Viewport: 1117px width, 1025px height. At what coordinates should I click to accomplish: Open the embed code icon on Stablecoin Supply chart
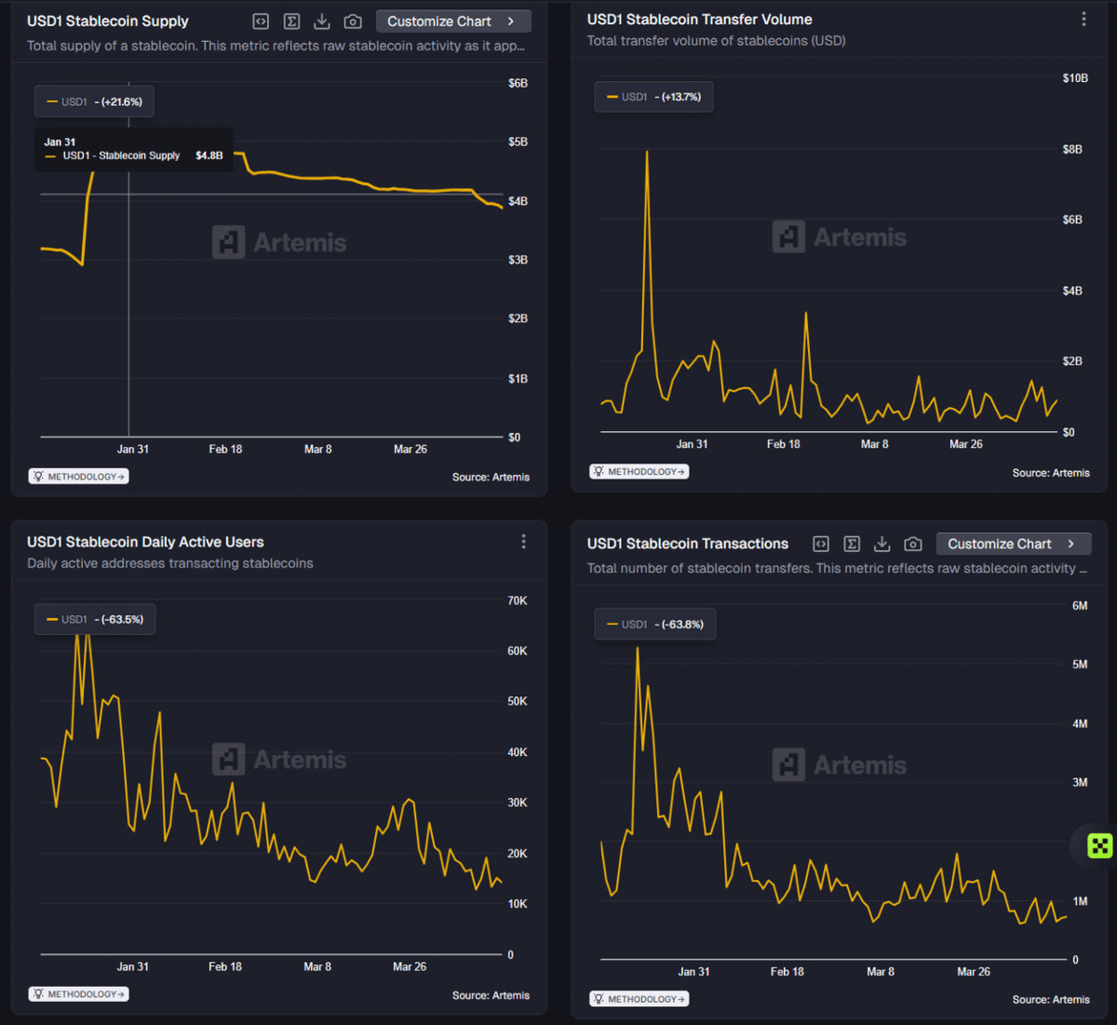click(x=261, y=21)
